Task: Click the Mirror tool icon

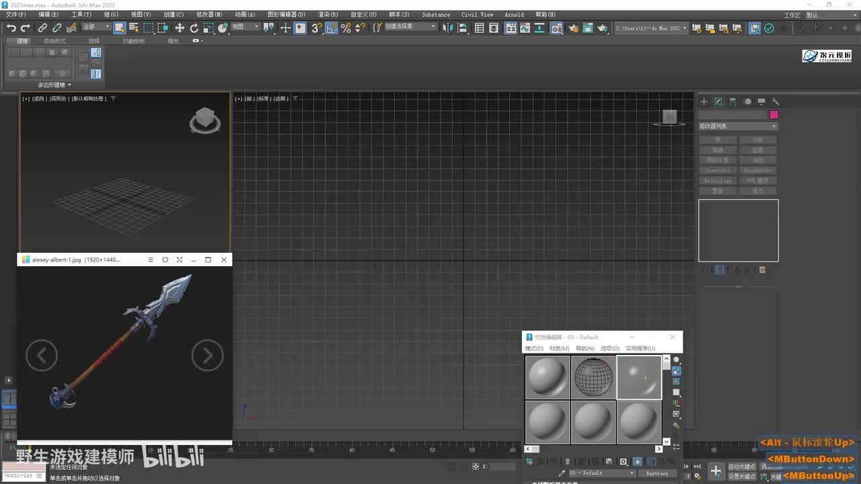Action: pos(449,28)
